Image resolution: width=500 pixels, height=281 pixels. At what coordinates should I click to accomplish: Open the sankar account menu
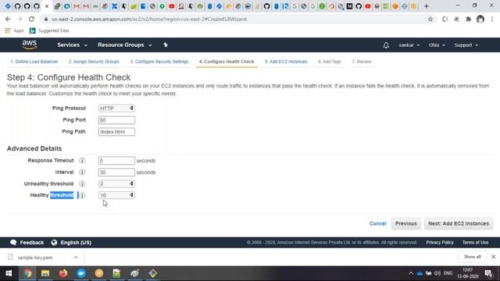(409, 45)
